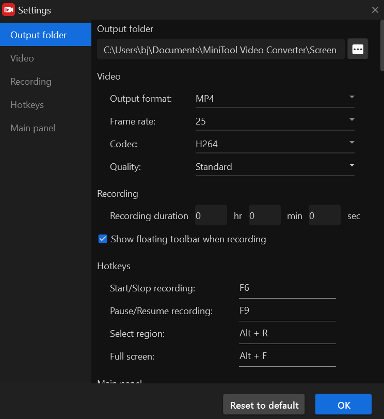384x419 pixels.
Task: Select the Select region hotkey field showing Alt+R
Action: (287, 333)
